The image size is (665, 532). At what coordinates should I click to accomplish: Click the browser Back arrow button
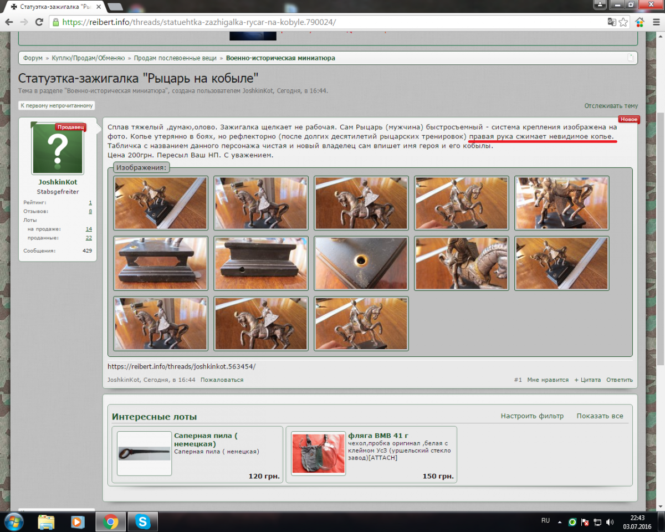9,22
